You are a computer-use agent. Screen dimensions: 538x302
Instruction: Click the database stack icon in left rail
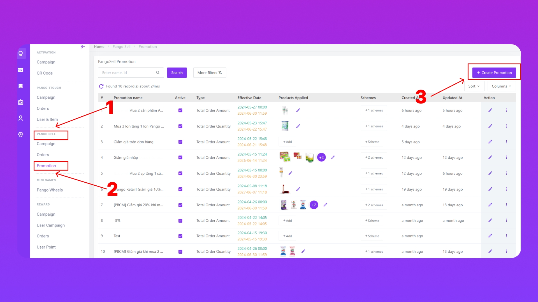point(21,86)
